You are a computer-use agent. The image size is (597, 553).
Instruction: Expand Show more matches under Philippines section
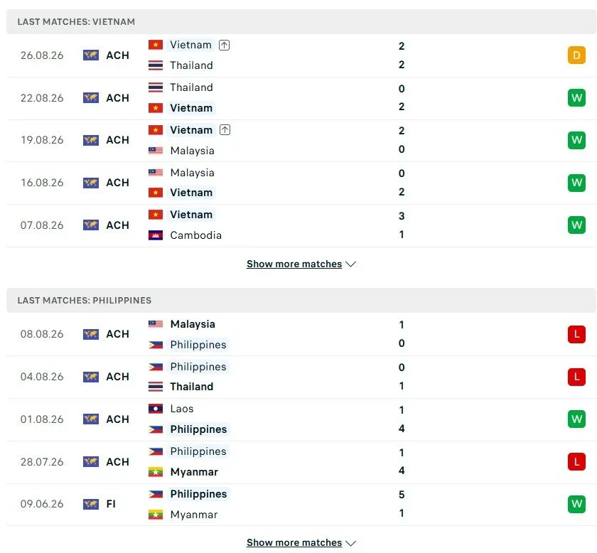pyautogui.click(x=294, y=542)
